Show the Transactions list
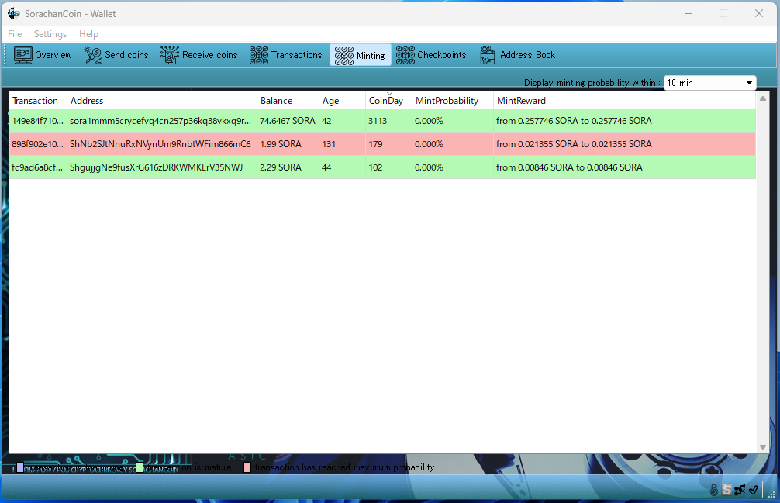 coord(286,55)
